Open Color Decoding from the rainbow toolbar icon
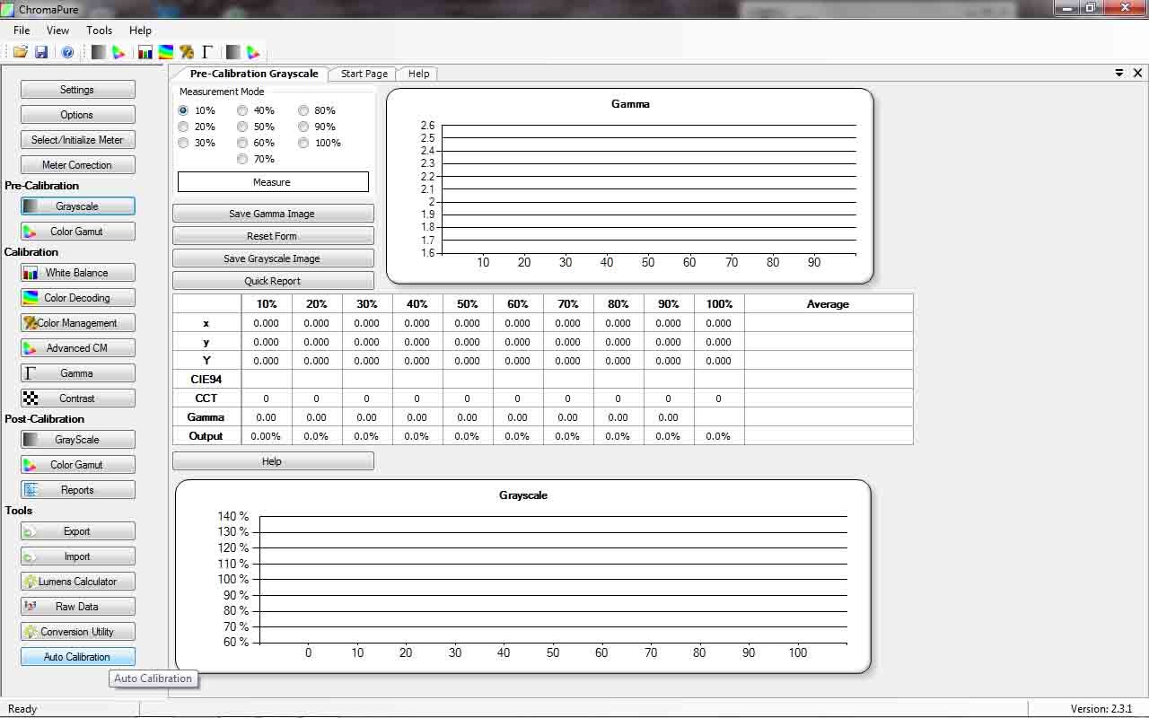 tap(166, 53)
